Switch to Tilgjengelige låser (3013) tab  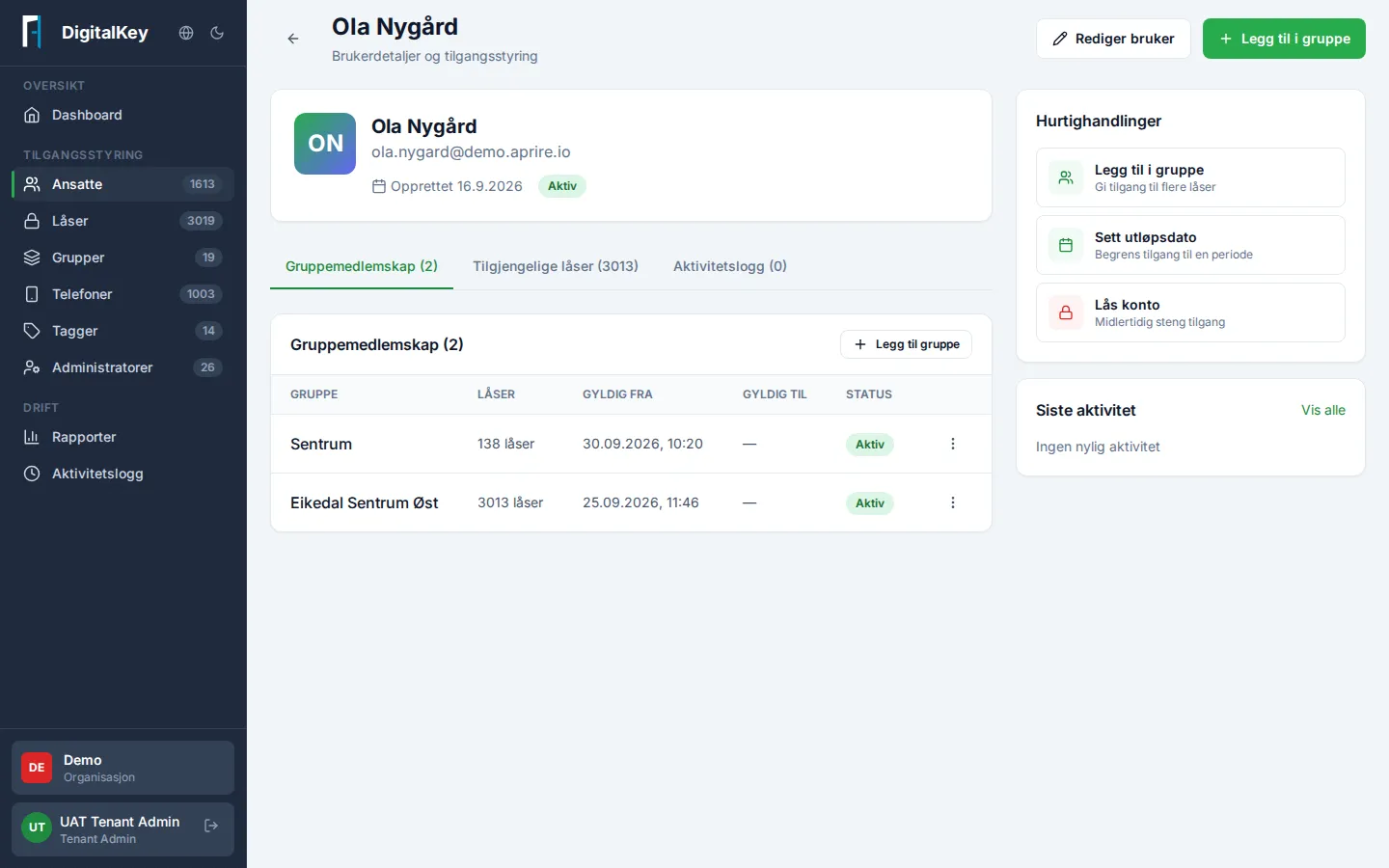556,266
